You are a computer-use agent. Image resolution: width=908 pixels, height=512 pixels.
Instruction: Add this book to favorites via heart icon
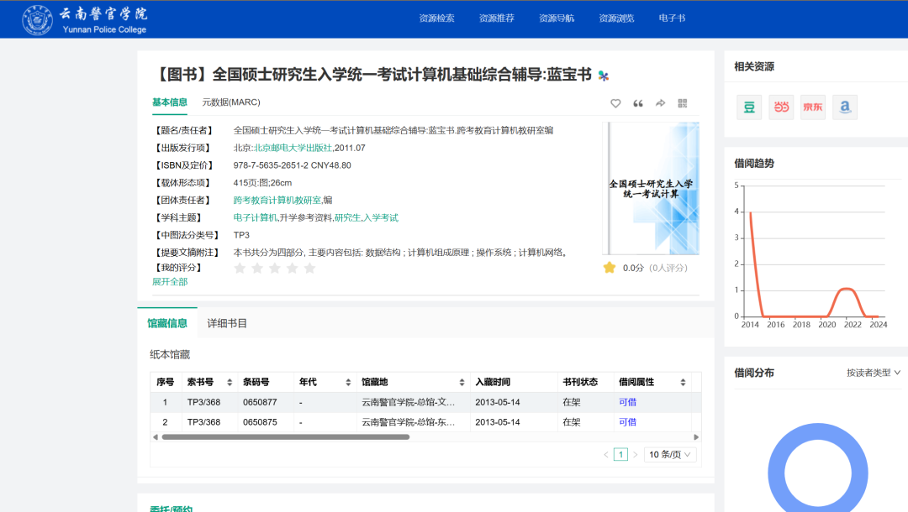615,102
